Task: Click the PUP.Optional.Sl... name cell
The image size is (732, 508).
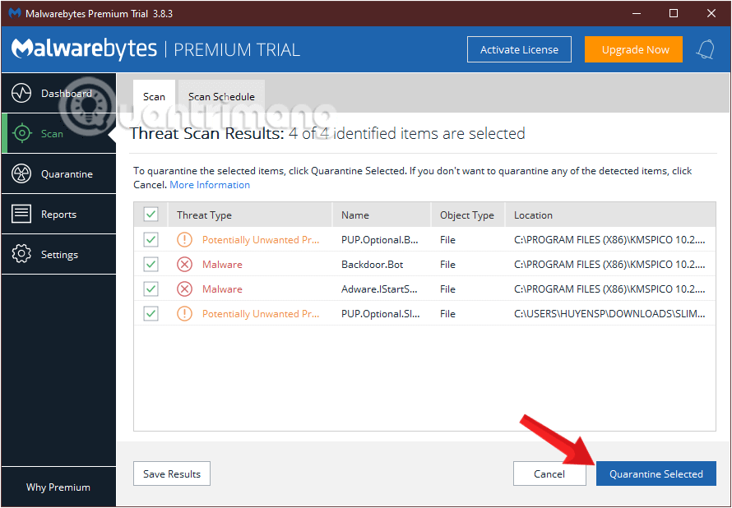Action: pyautogui.click(x=381, y=314)
